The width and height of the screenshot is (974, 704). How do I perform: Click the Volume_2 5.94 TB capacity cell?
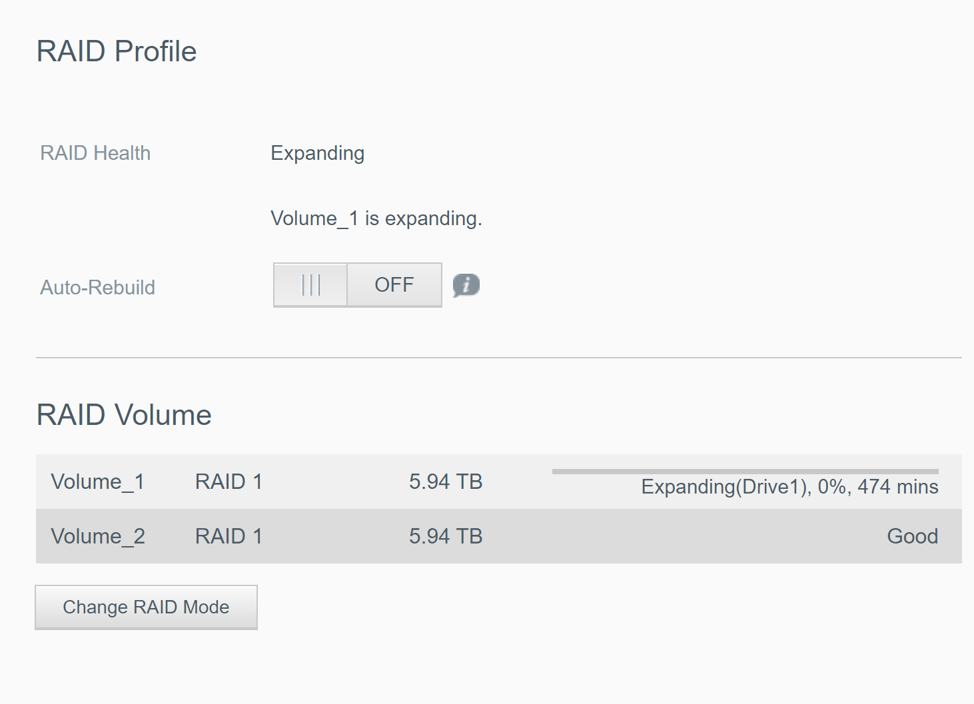coord(446,536)
